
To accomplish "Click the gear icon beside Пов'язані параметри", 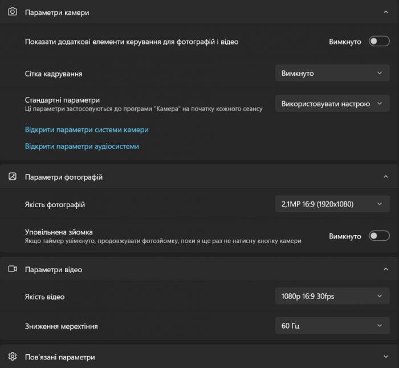I will pos(13,356).
